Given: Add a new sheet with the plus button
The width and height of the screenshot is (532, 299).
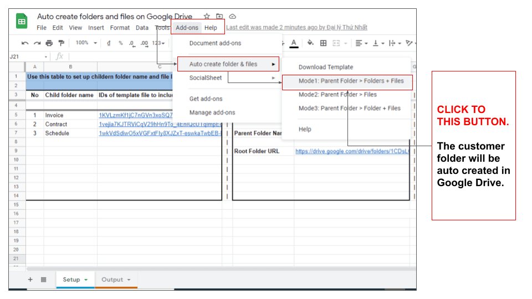Looking at the screenshot, I should point(30,280).
